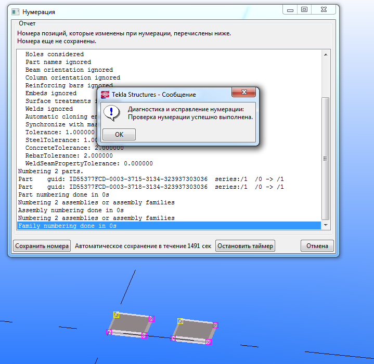The width and height of the screenshot is (374, 364).
Task: Click the Отмена button
Action: coord(317,246)
